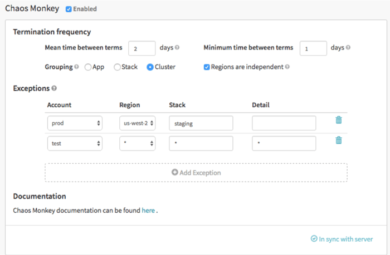390x255 pixels.
Task: Edit the Stack field in test row
Action: tap(201, 143)
